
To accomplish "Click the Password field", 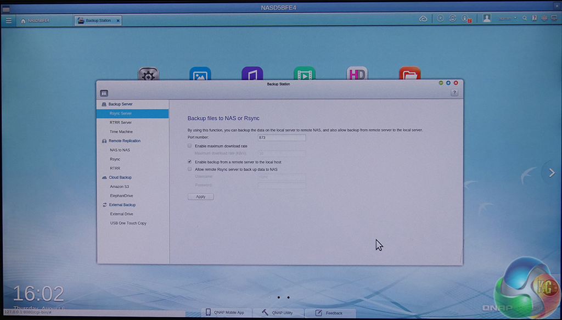I will click(282, 186).
